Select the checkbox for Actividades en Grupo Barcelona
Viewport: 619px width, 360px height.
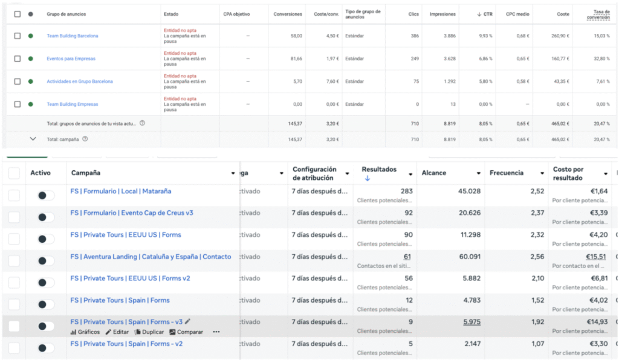[x=17, y=82]
